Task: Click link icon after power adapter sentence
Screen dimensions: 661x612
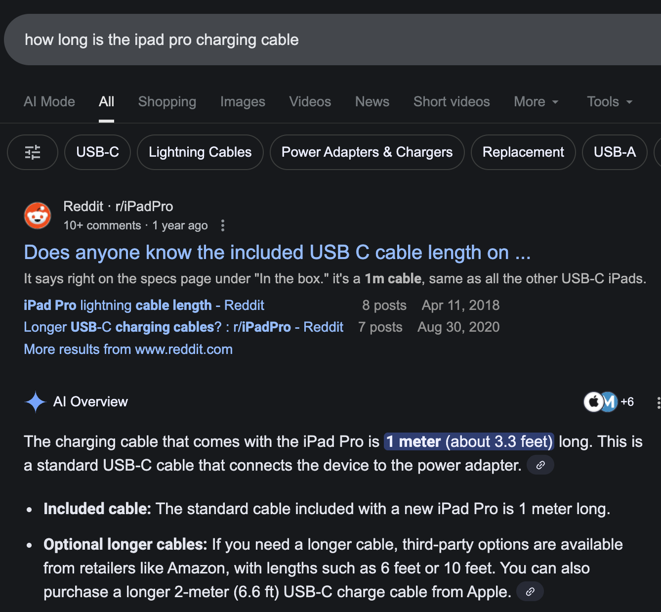Action: click(x=540, y=465)
